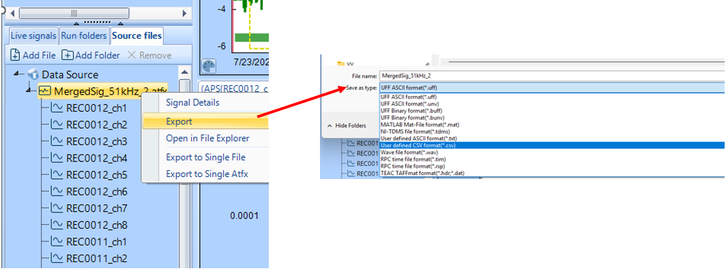Screen dimensions: 728x273
Task: Open the Run folders tab
Action: pos(84,35)
